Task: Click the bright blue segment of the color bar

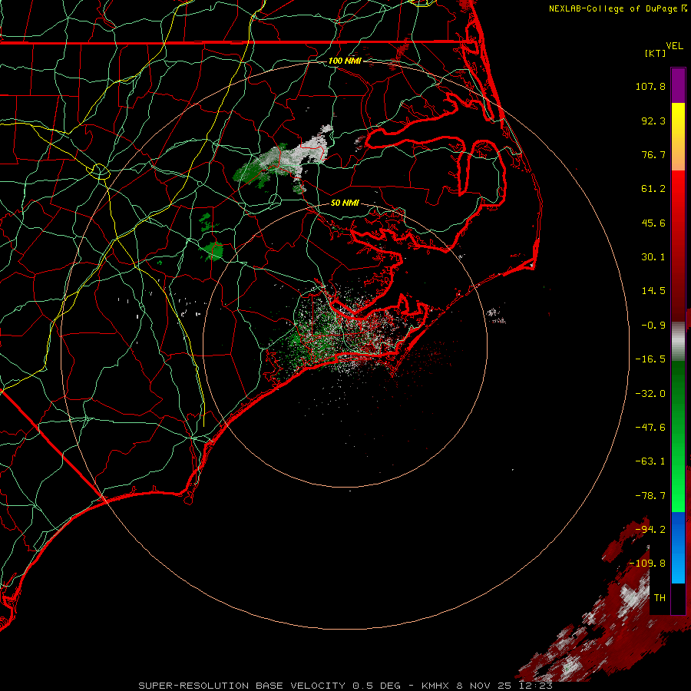Action: 678,547
